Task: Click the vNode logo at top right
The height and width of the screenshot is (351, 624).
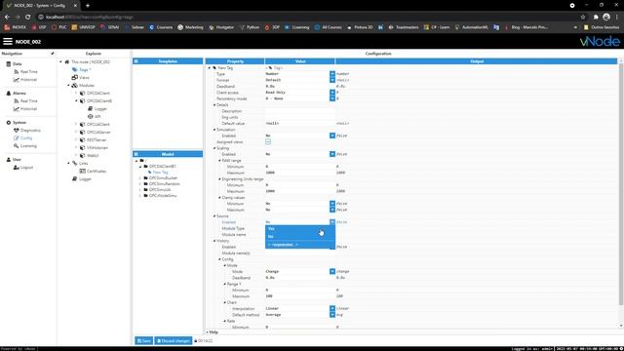Action: (x=600, y=41)
